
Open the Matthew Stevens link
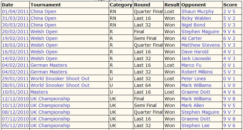point(201,45)
